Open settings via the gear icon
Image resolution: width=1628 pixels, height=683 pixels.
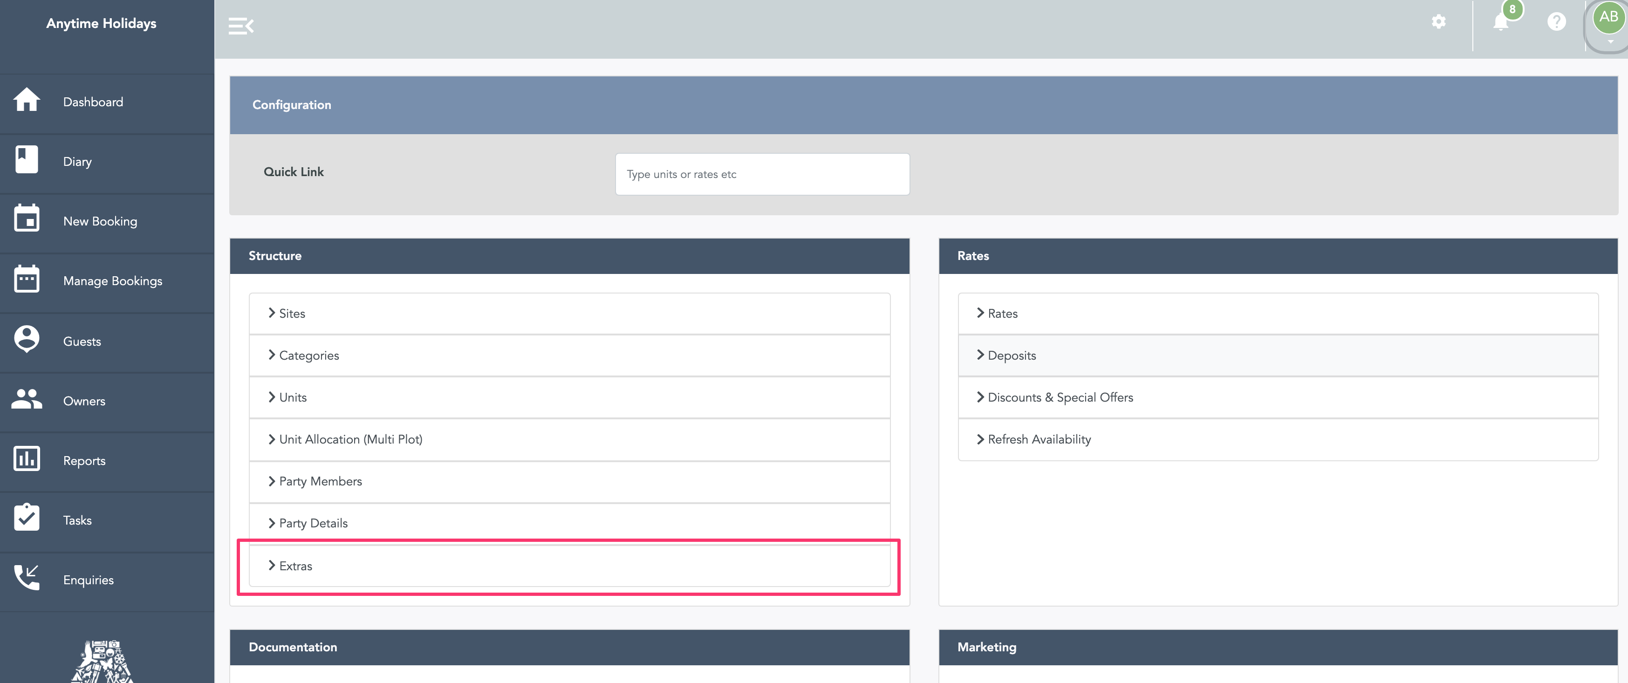[x=1439, y=21]
